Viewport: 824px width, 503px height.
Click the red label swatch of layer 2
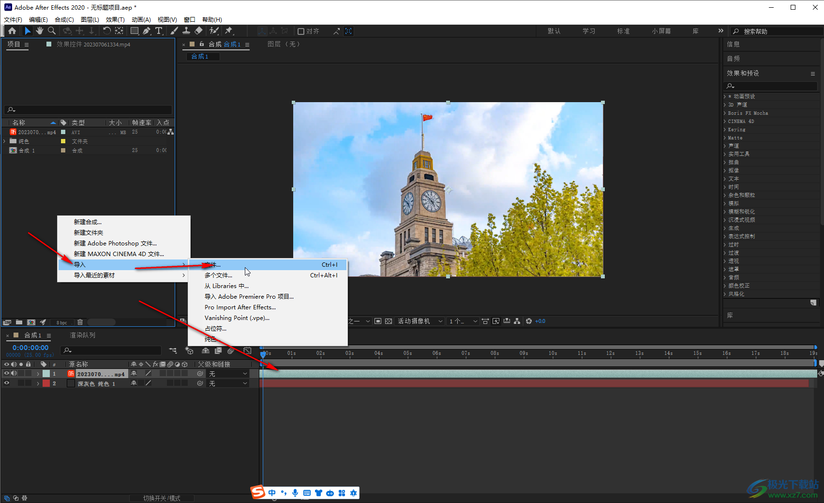click(46, 383)
